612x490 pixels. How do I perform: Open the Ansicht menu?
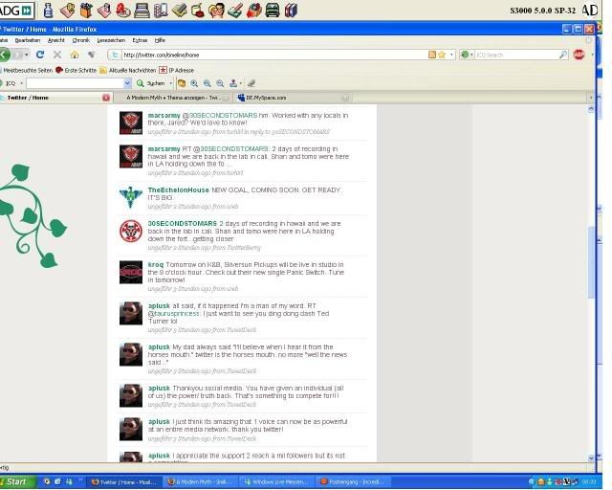[56, 40]
